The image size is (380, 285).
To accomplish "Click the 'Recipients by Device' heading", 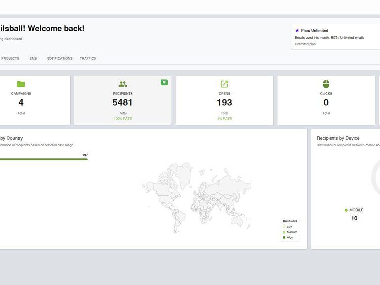I will coord(338,138).
